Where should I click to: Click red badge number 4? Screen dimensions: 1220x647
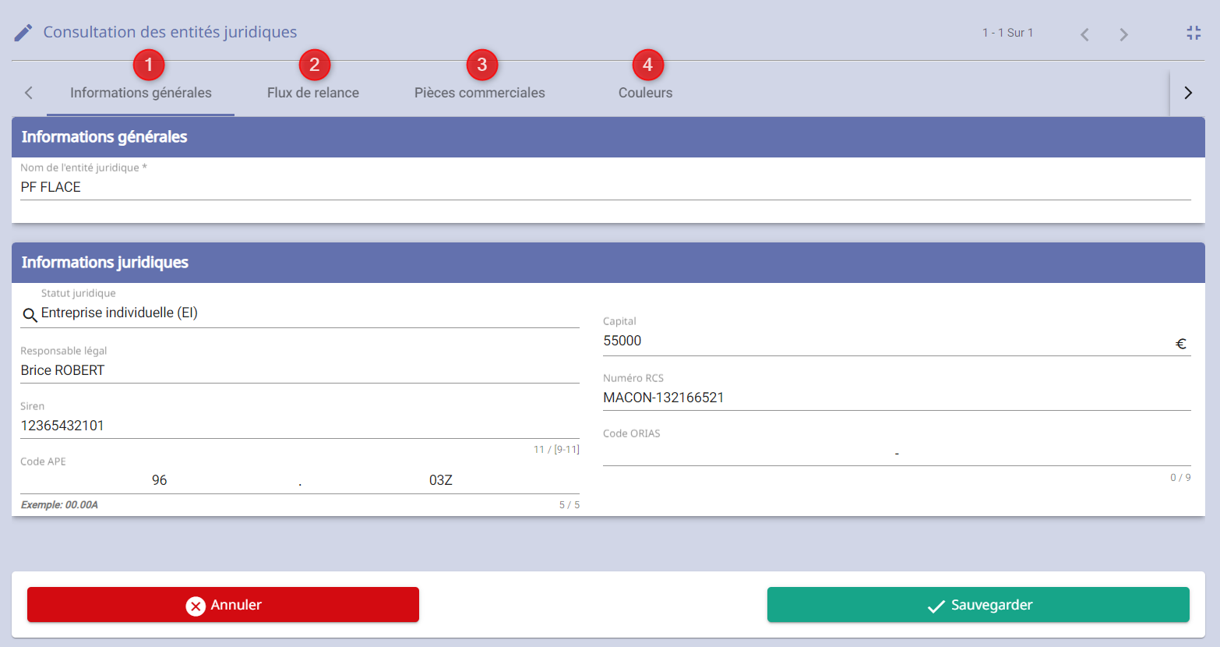[647, 65]
